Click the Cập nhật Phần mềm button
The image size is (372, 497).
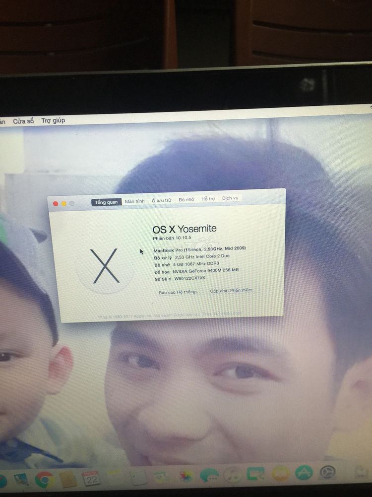pos(231,290)
